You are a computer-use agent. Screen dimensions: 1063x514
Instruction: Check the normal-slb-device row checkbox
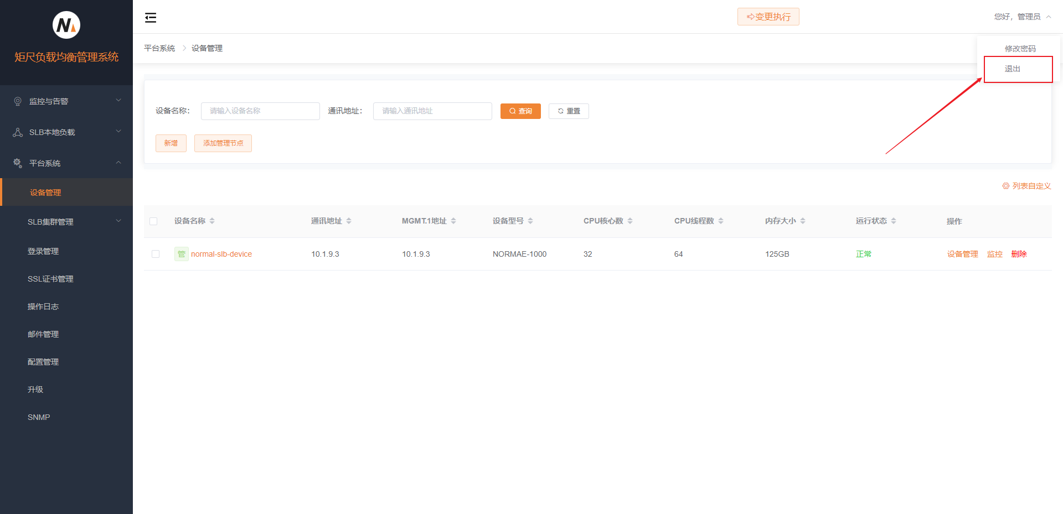[x=156, y=254]
